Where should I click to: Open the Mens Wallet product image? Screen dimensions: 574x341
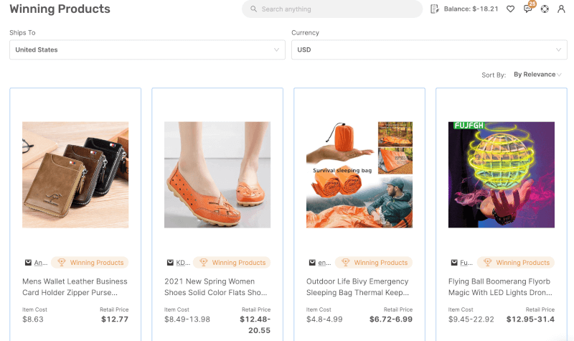(75, 174)
